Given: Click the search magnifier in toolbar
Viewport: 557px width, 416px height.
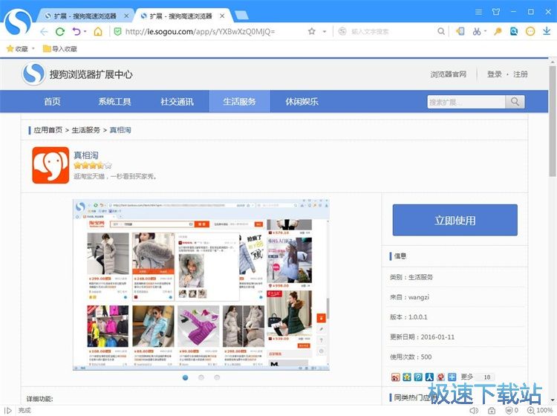Looking at the screenshot, I should (441, 31).
